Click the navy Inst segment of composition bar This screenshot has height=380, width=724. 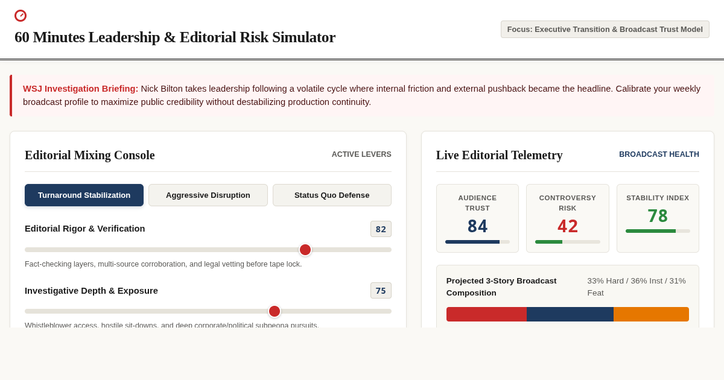[x=570, y=314]
